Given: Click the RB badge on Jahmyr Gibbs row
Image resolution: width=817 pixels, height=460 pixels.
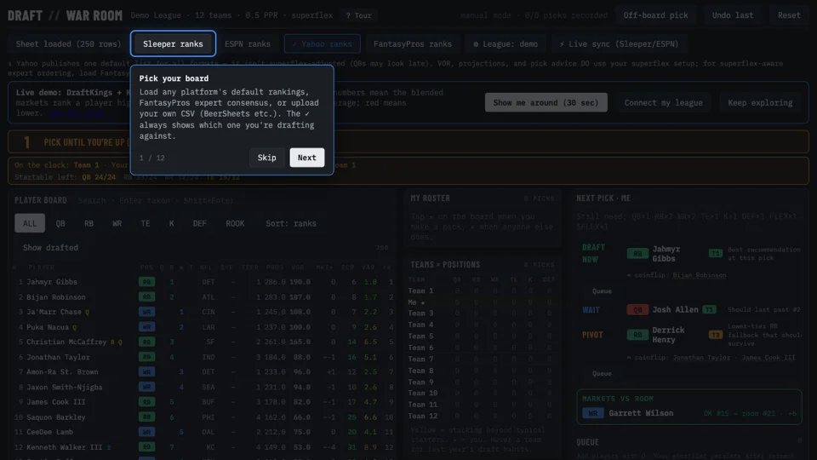Looking at the screenshot, I should pyautogui.click(x=146, y=282).
